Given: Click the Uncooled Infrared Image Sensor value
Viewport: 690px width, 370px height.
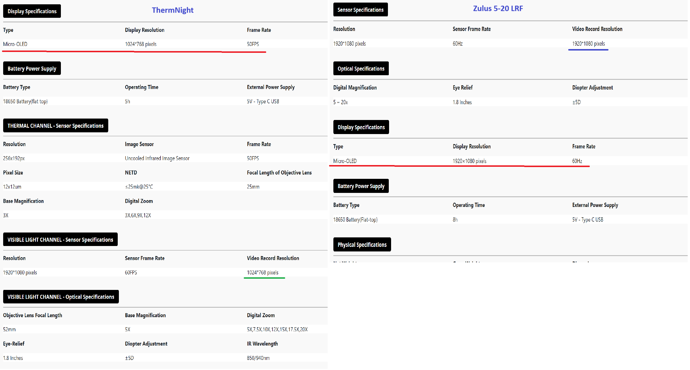Looking at the screenshot, I should pyautogui.click(x=157, y=158).
